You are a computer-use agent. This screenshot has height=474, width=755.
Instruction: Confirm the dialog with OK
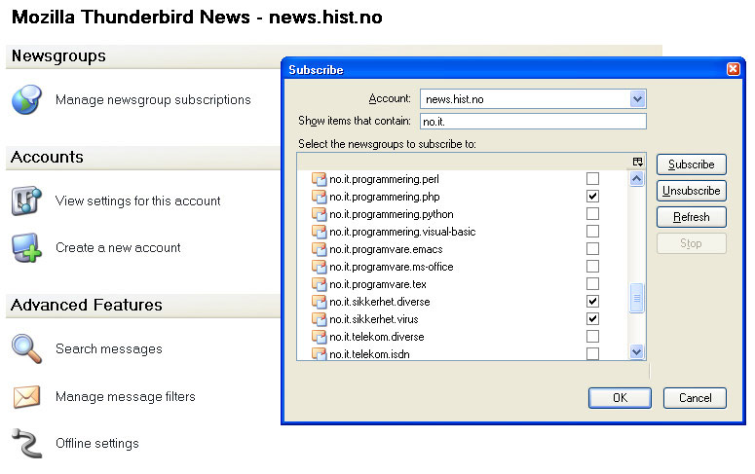coord(620,398)
